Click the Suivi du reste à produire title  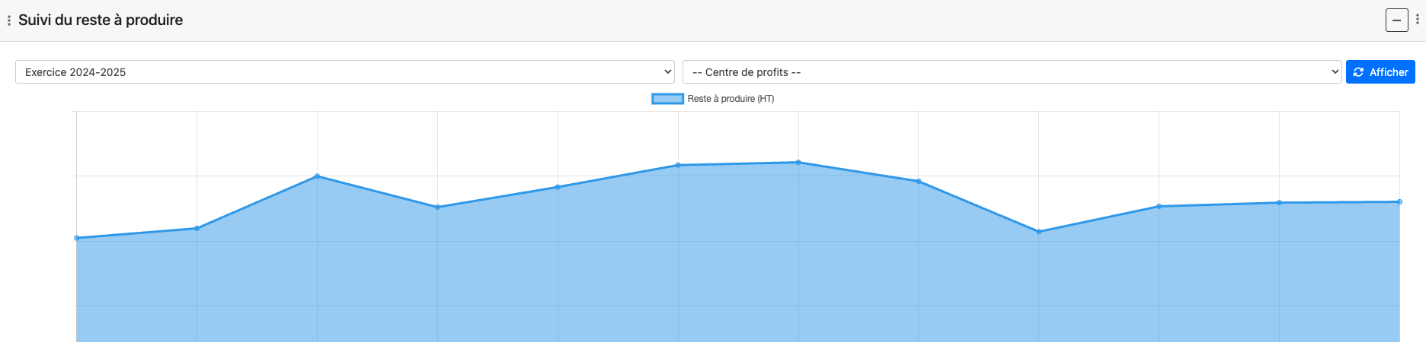(101, 21)
